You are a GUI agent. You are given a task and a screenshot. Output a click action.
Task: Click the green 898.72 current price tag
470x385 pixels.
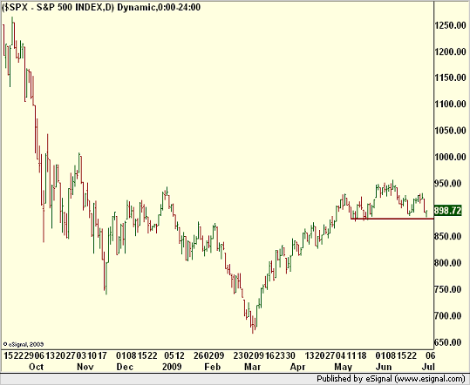[448, 211]
